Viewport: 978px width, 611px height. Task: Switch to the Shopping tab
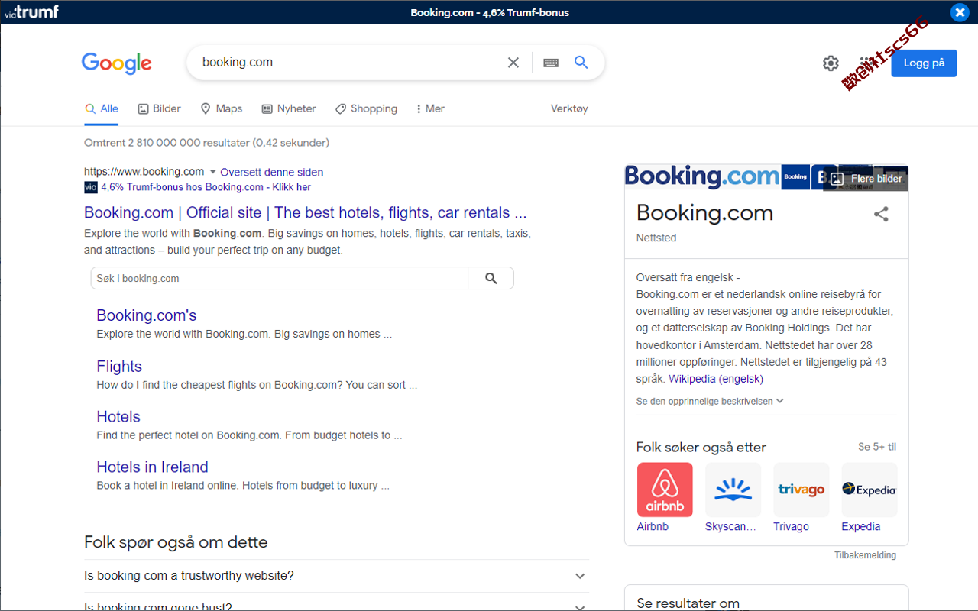(x=366, y=108)
